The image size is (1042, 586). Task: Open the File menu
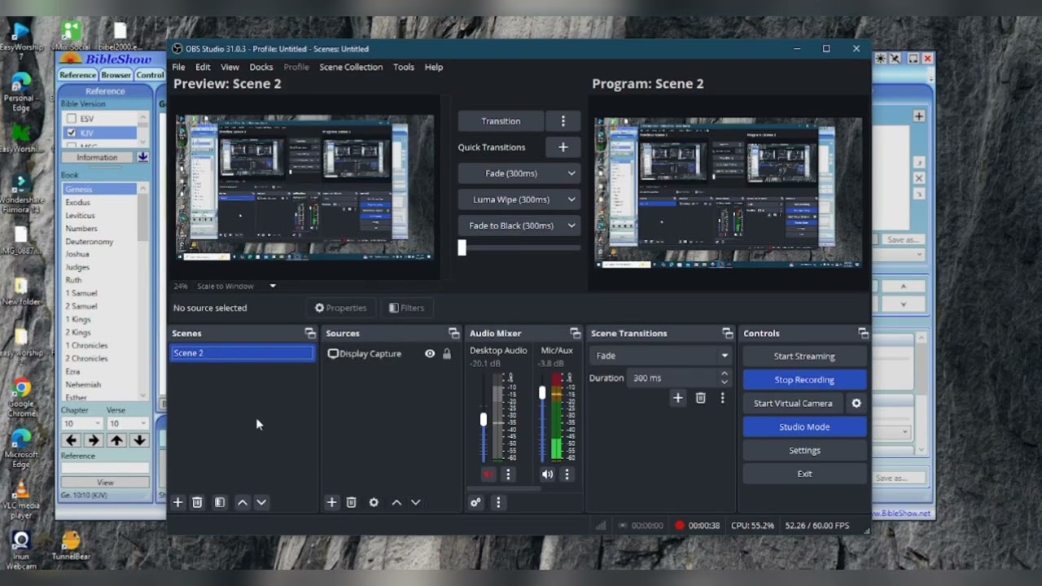[x=178, y=67]
